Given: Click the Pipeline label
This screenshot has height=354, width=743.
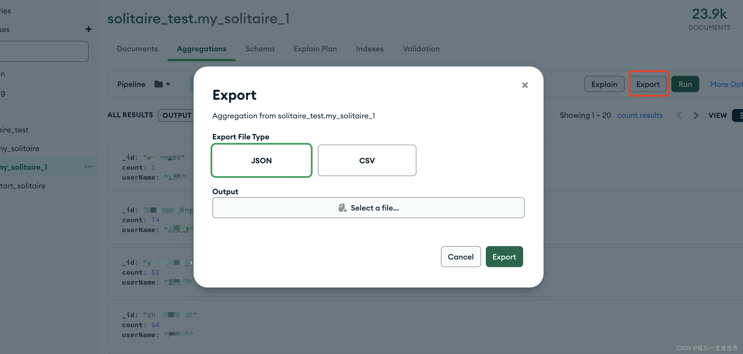Looking at the screenshot, I should (131, 84).
